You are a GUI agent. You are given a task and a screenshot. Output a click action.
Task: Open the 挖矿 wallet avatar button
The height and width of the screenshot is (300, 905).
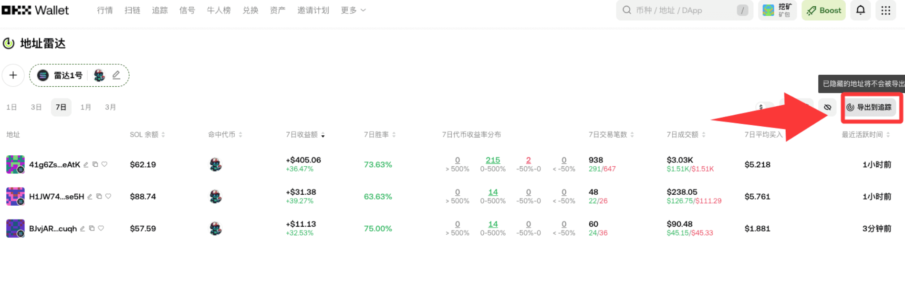777,10
